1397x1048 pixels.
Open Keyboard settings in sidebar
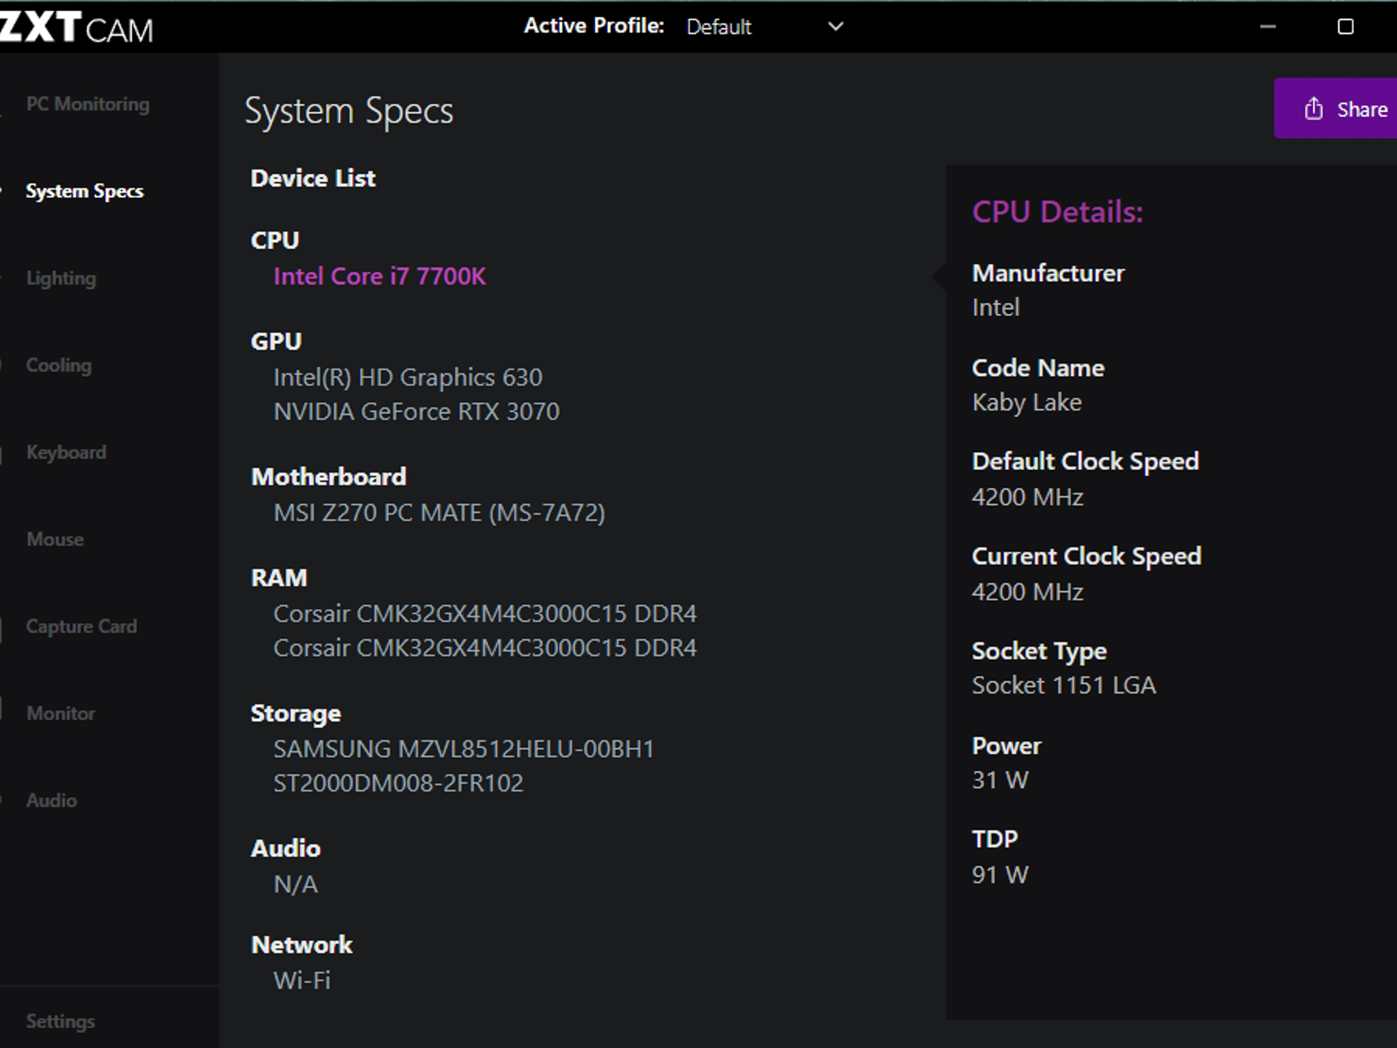(66, 452)
